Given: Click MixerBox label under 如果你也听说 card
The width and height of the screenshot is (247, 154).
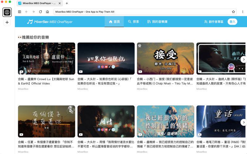Looking at the screenshot, I should coord(82,89).
